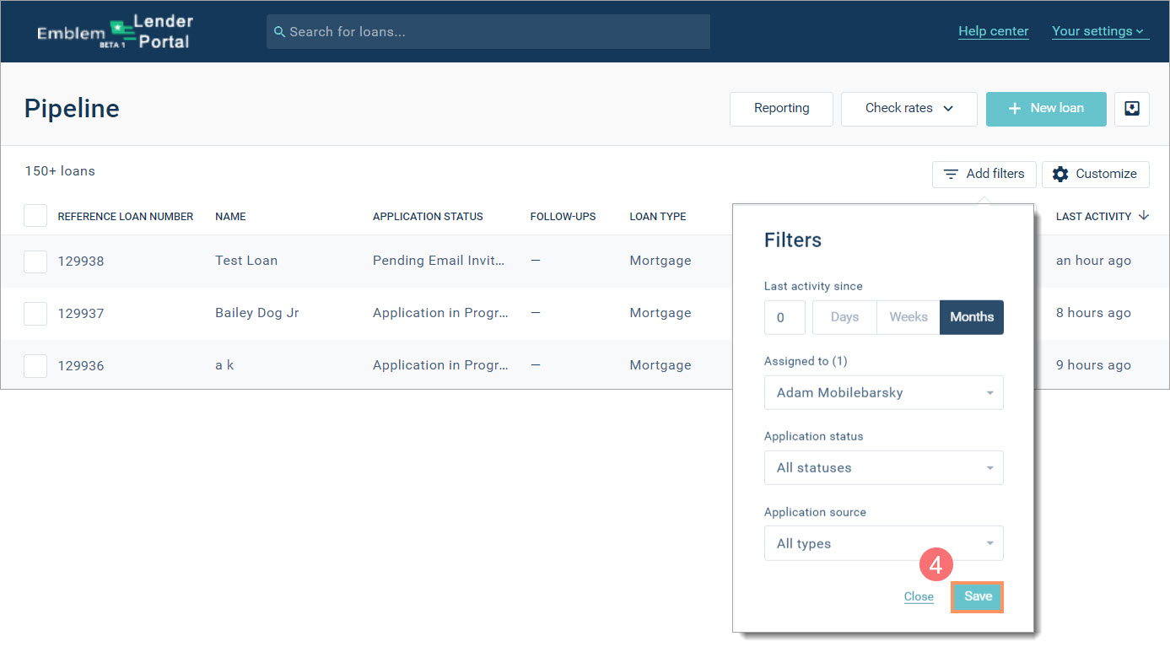This screenshot has width=1170, height=647.
Task: Check the box for loan 129936
Action: [35, 366]
